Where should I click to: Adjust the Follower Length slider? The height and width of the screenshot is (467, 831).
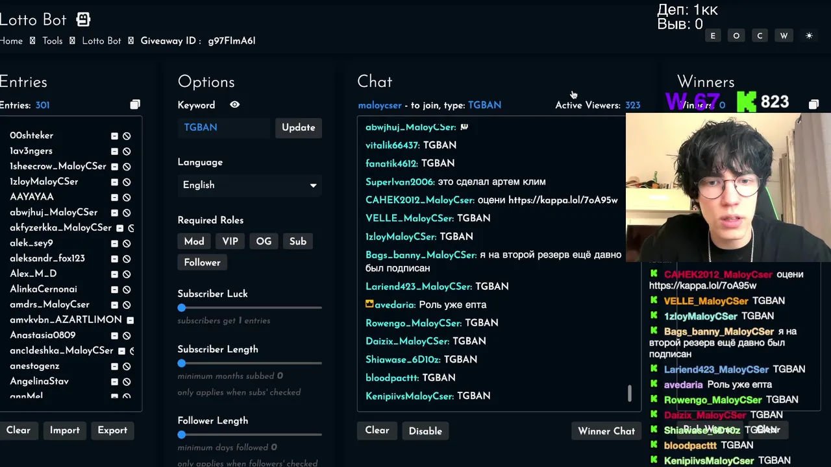250,435
